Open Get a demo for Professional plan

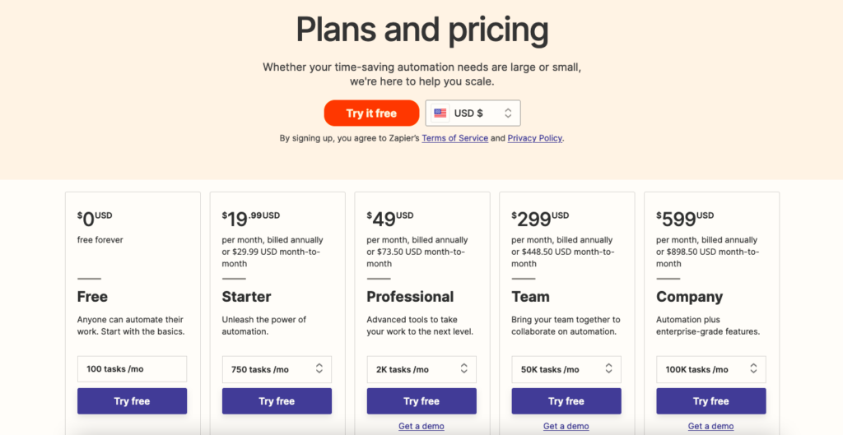tap(421, 426)
